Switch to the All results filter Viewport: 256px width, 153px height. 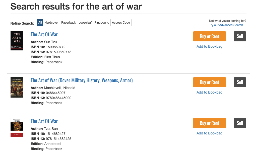tap(40, 23)
